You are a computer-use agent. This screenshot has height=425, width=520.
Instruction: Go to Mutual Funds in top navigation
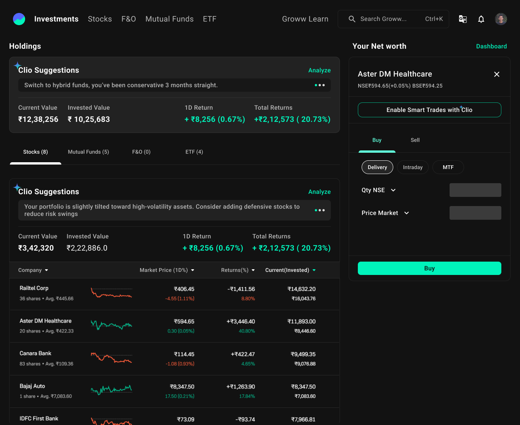tap(169, 19)
